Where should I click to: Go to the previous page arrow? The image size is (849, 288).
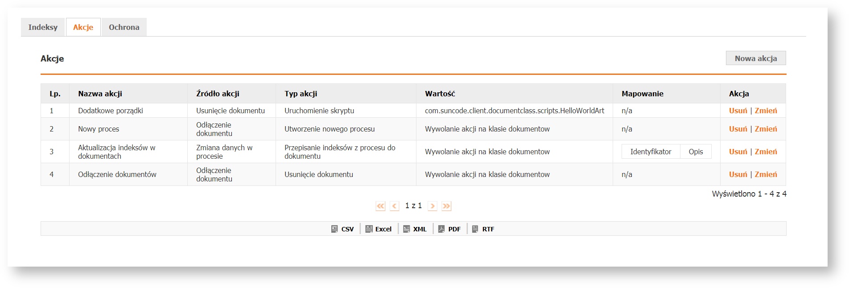[x=394, y=206]
